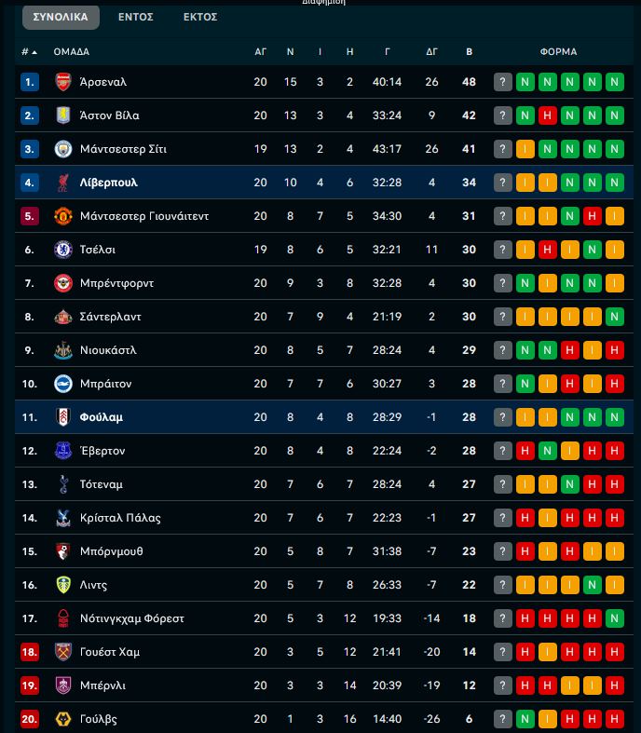Click Wolves' green Ν latest form badge

tap(525, 719)
